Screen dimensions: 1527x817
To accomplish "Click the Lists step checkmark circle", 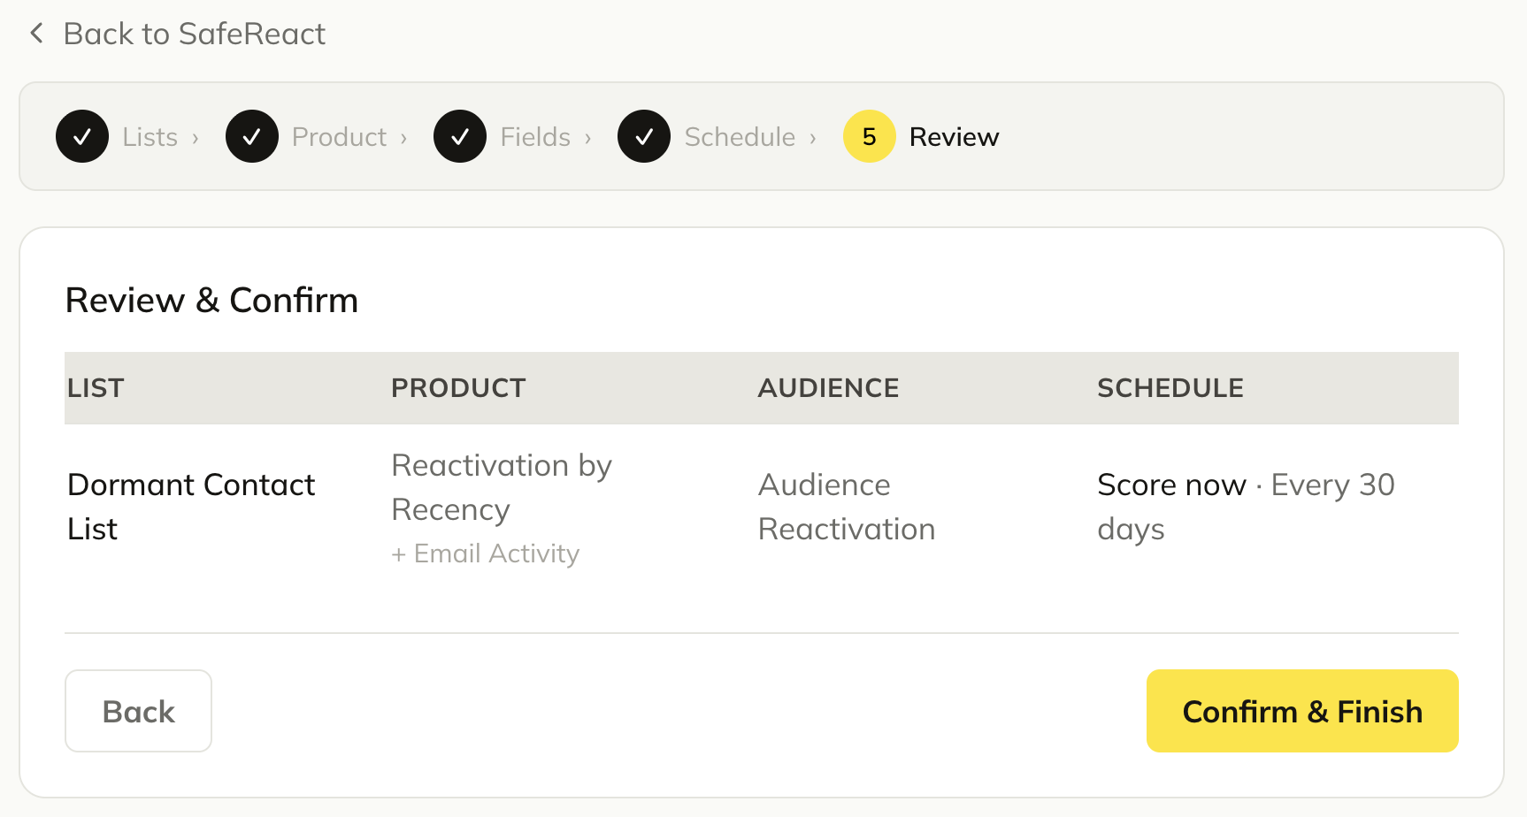I will 82,136.
